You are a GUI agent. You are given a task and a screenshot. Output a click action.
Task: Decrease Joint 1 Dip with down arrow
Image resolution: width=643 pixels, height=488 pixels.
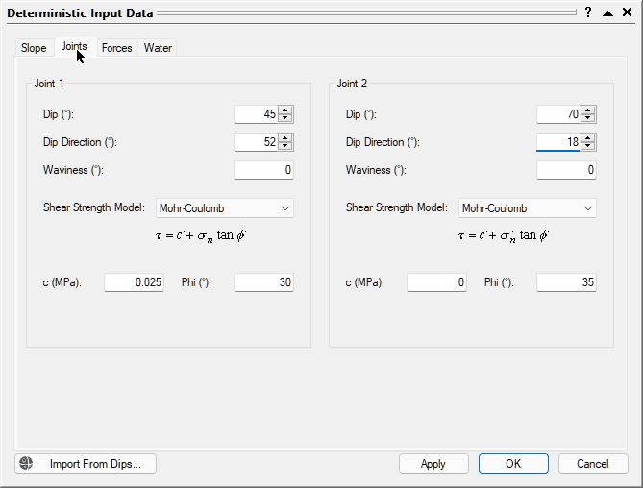285,118
